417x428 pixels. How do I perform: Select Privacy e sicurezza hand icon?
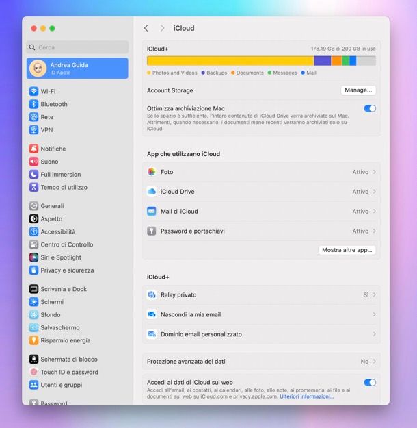pyautogui.click(x=33, y=270)
